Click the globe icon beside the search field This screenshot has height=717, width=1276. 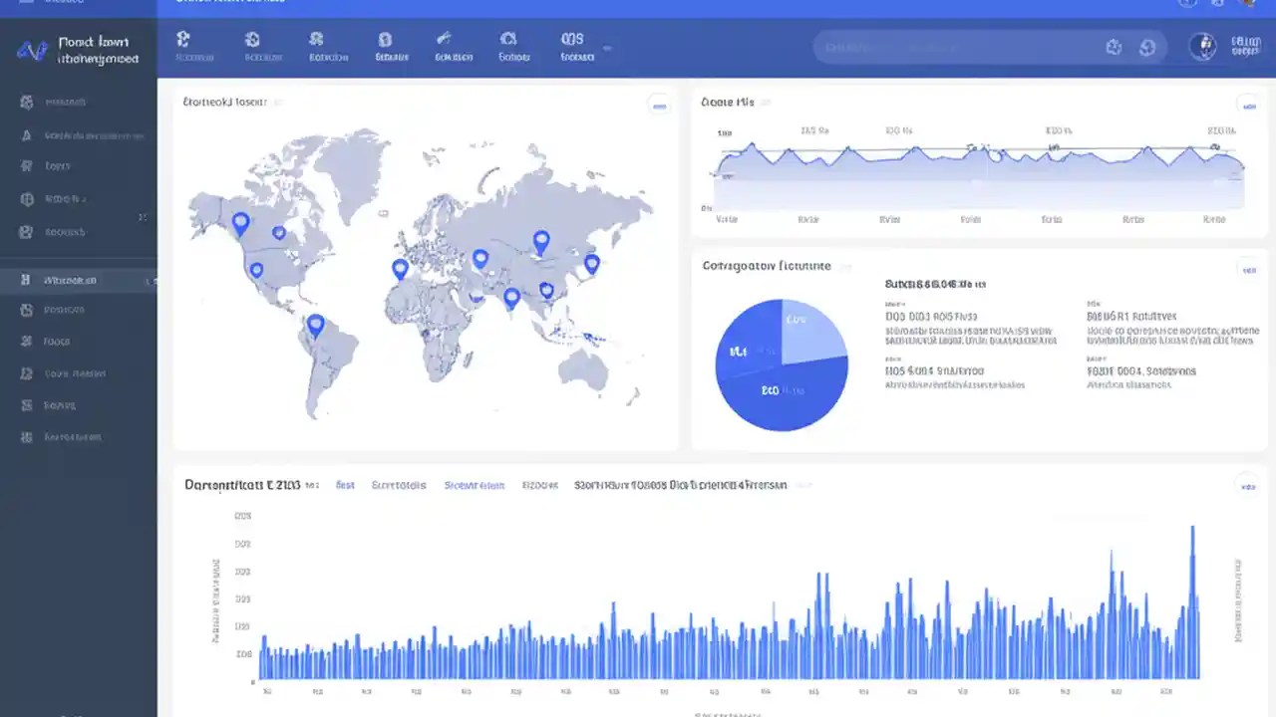[x=1147, y=46]
